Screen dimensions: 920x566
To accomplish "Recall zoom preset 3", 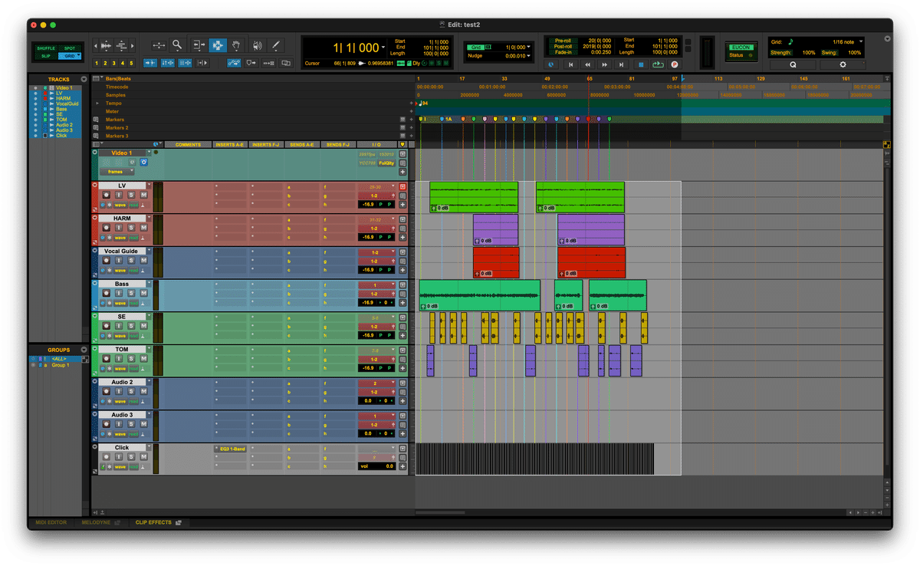I will point(113,63).
